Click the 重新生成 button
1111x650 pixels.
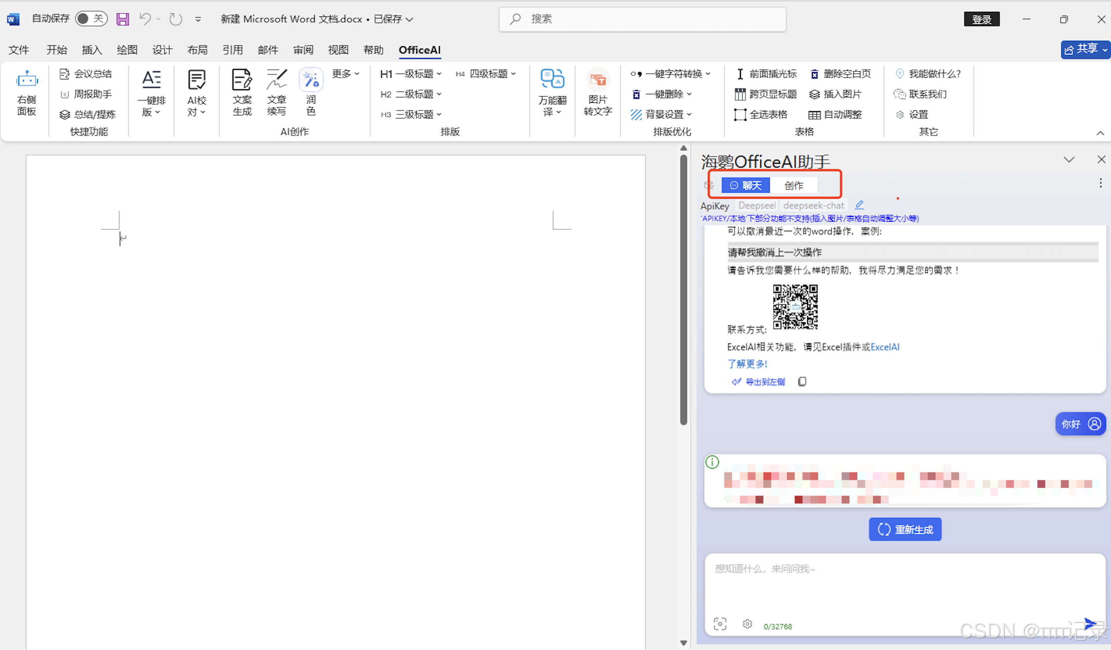(x=905, y=530)
